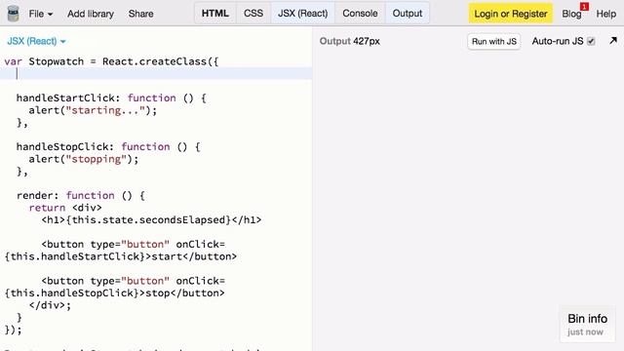Screen dimensions: 624x351
Task: Click the 'var Stopwatch = React.createClass({' line
Action: pos(111,61)
